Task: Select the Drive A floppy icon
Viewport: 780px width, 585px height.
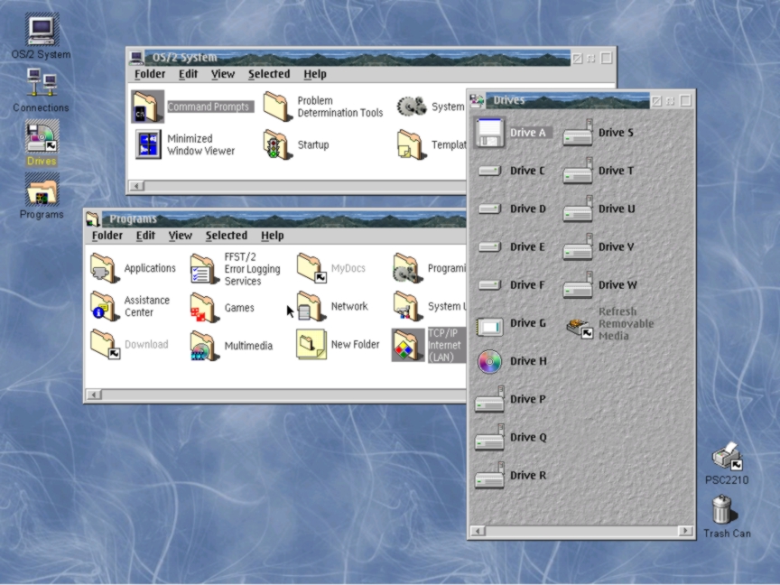Action: tap(490, 133)
